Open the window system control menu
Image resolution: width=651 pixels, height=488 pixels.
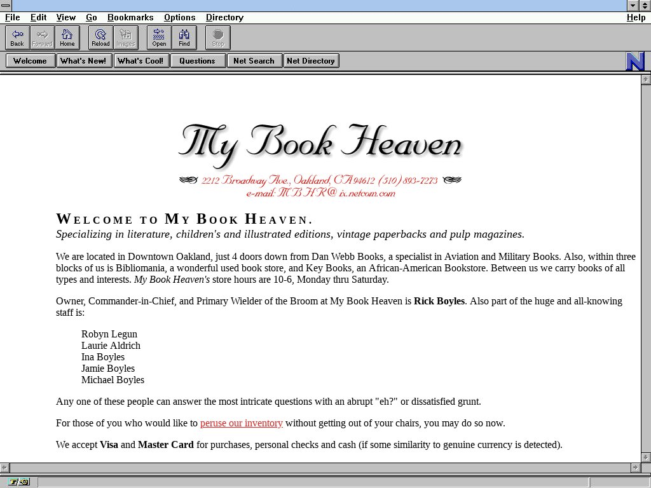tap(6, 5)
